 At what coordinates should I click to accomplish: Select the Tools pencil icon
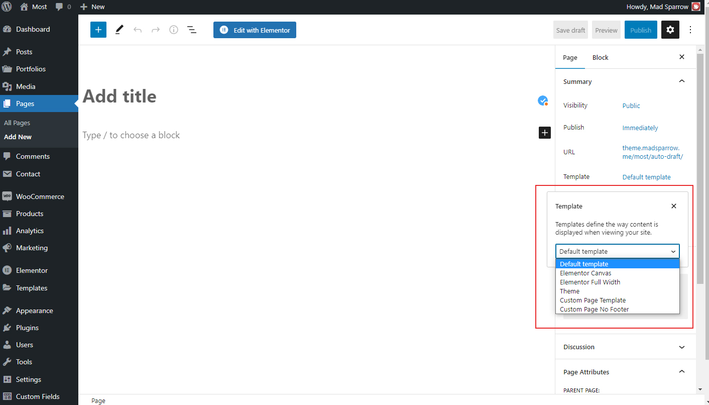pyautogui.click(x=119, y=30)
